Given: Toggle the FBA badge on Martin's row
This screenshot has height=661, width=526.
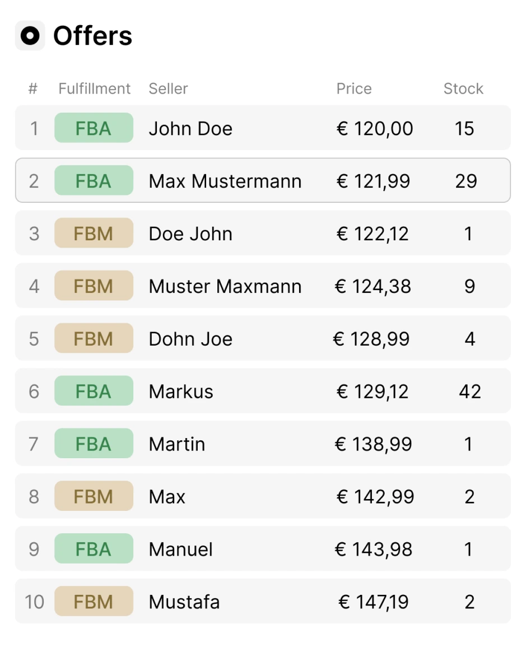Looking at the screenshot, I should pyautogui.click(x=93, y=444).
